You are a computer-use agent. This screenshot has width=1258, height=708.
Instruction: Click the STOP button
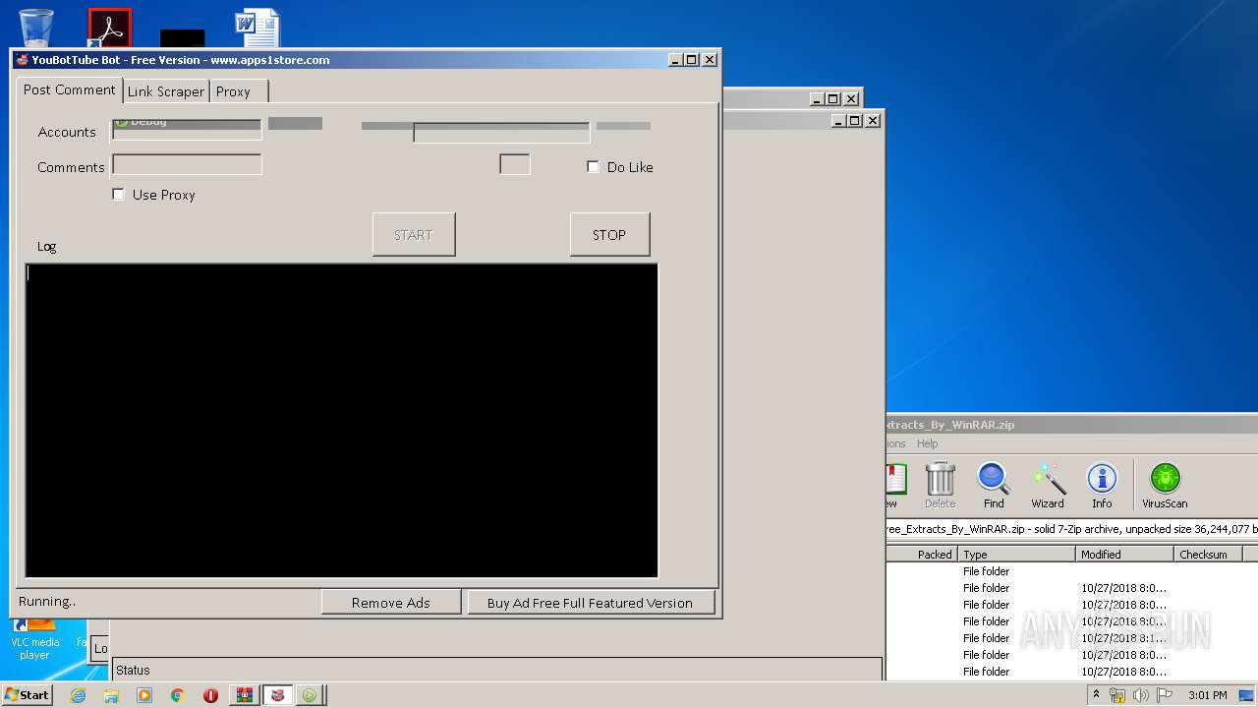609,235
